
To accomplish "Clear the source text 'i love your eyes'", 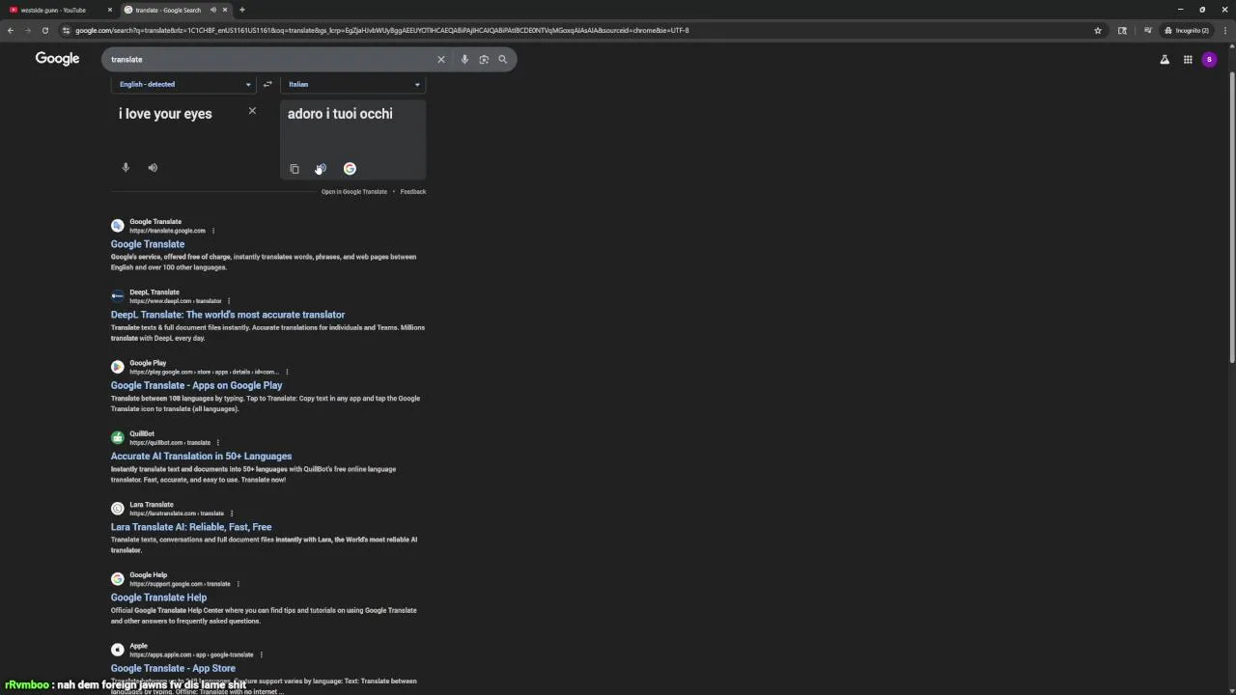I will coord(252,111).
